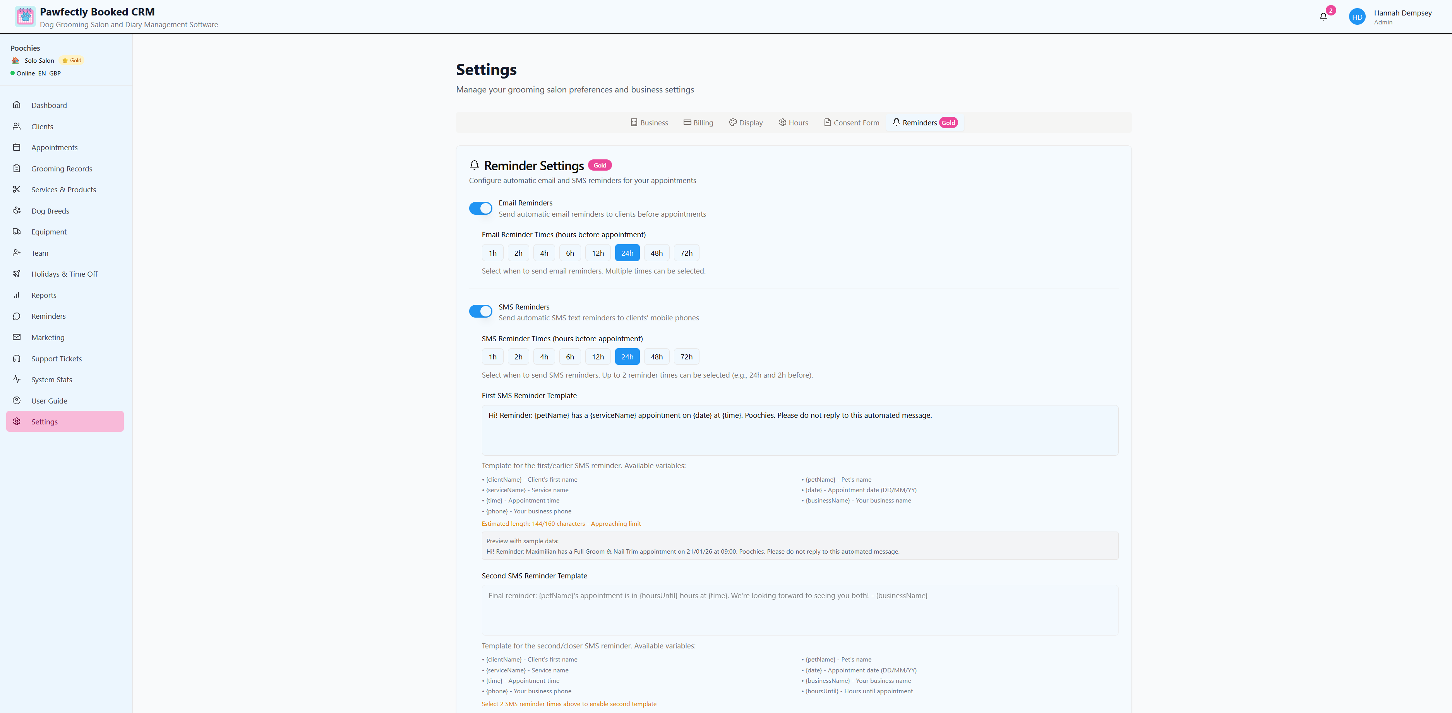Viewport: 1452px width, 713px height.
Task: Click the HD user avatar
Action: pyautogui.click(x=1357, y=17)
